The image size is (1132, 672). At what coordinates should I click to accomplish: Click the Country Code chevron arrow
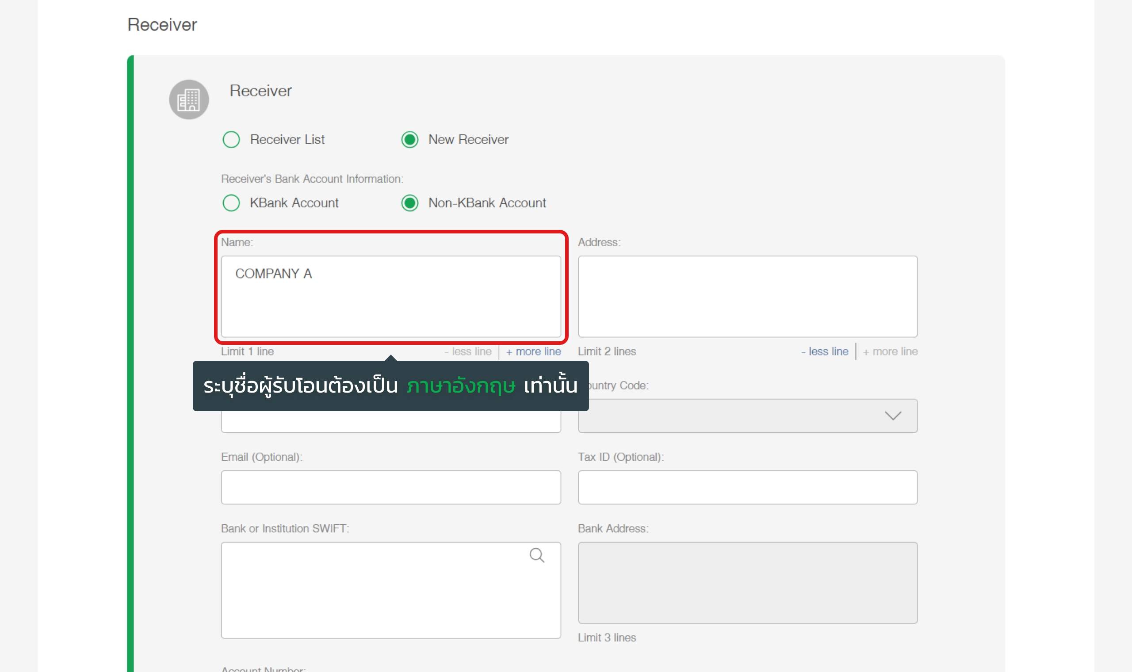892,416
